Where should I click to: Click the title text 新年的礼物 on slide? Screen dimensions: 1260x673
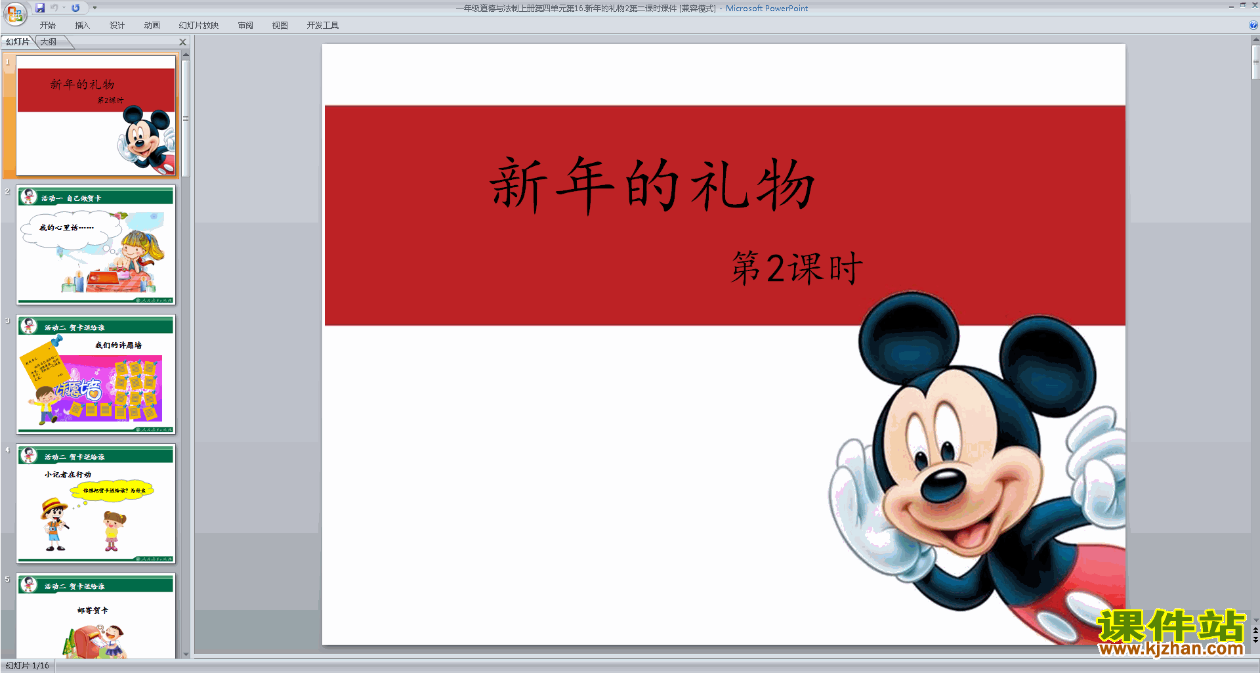pyautogui.click(x=652, y=185)
